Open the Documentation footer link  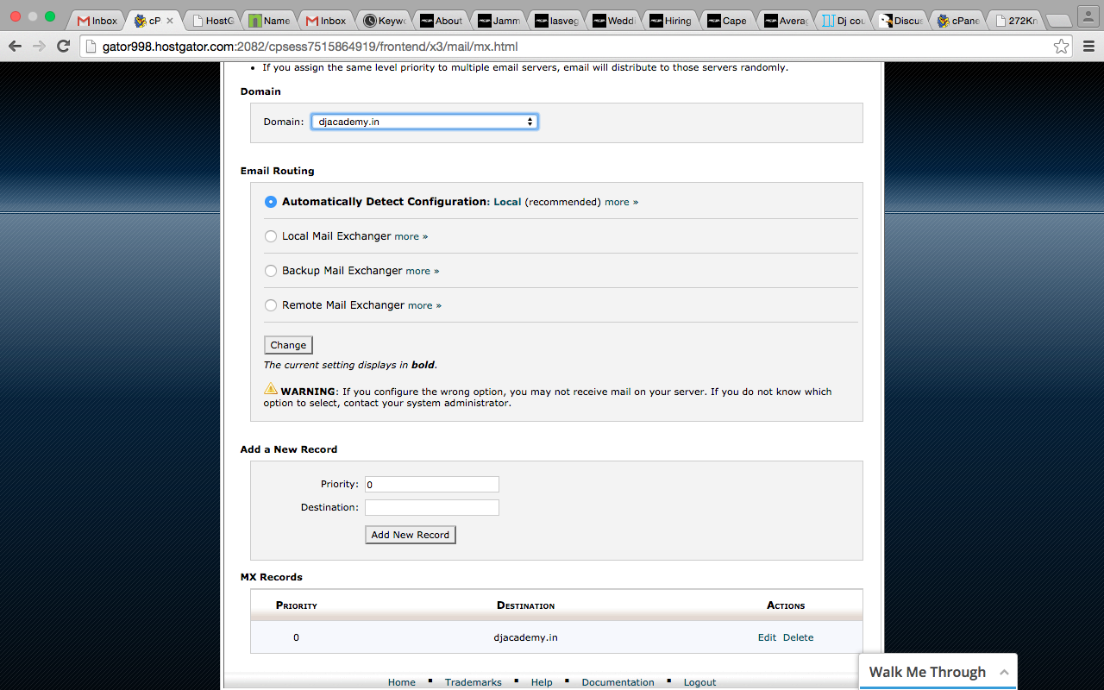(618, 682)
